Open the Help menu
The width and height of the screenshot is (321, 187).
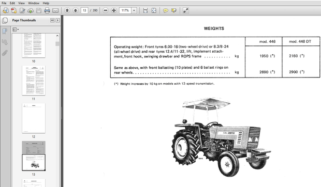pos(46,3)
